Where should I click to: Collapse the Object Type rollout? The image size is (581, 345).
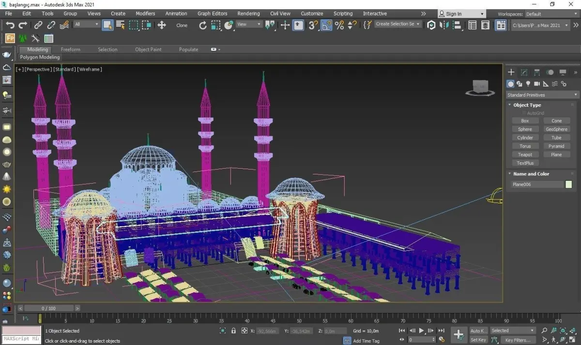(x=527, y=105)
